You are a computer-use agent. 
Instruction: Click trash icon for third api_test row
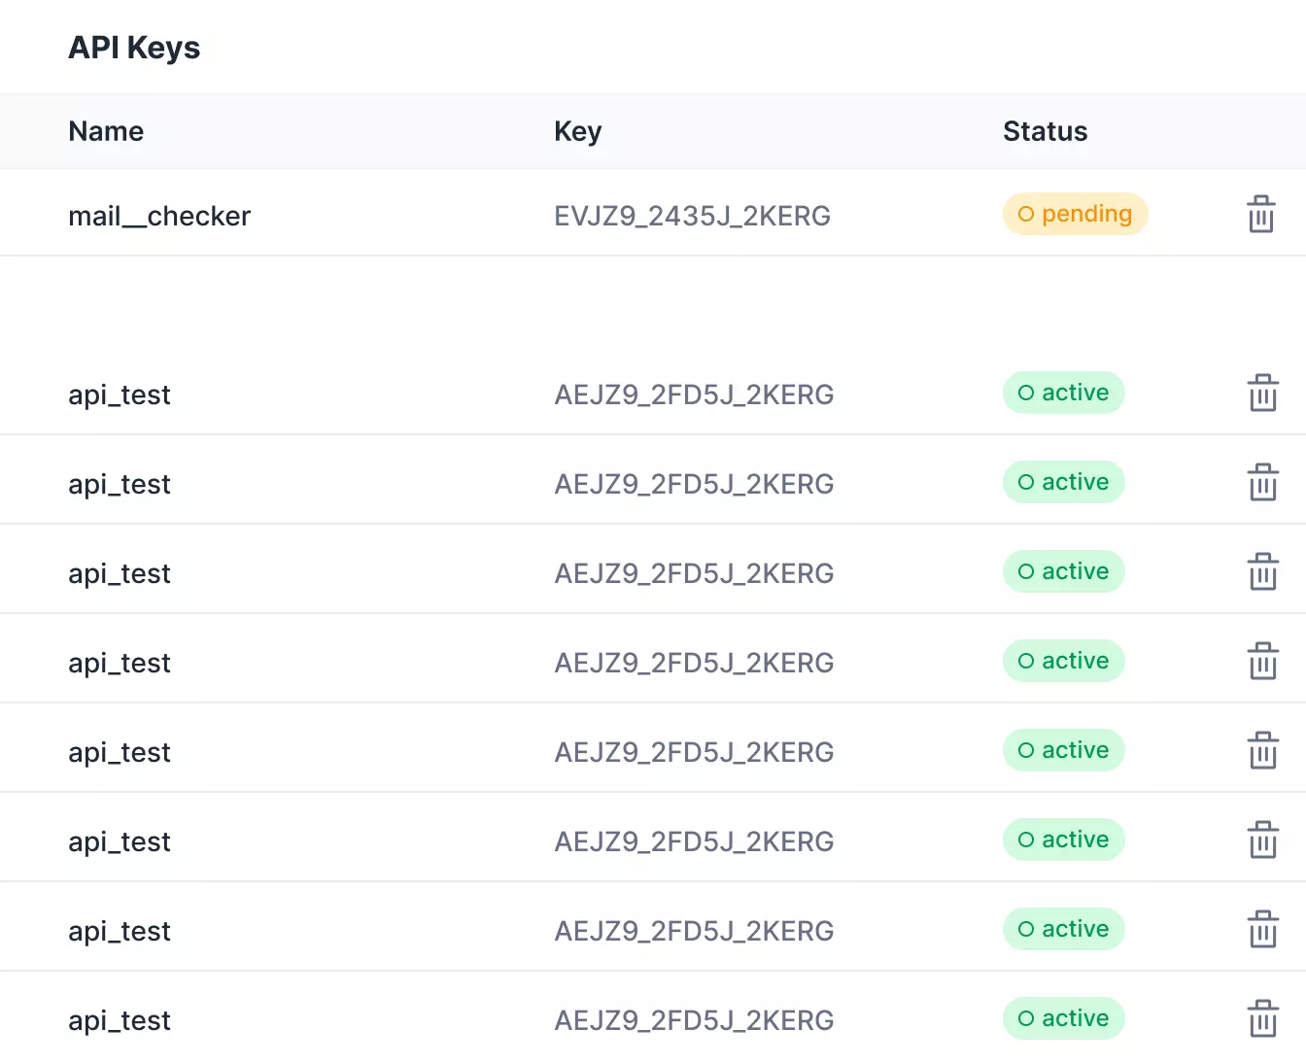1262,572
